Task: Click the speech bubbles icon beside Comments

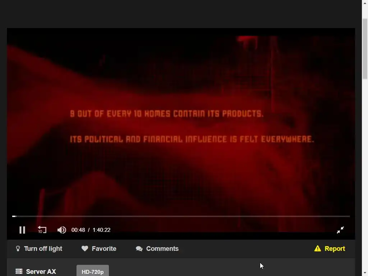Action: (x=139, y=249)
